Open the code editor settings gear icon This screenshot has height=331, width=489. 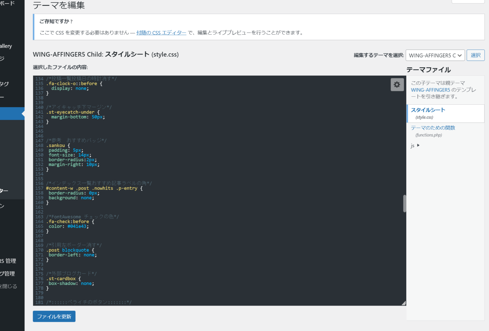(397, 85)
